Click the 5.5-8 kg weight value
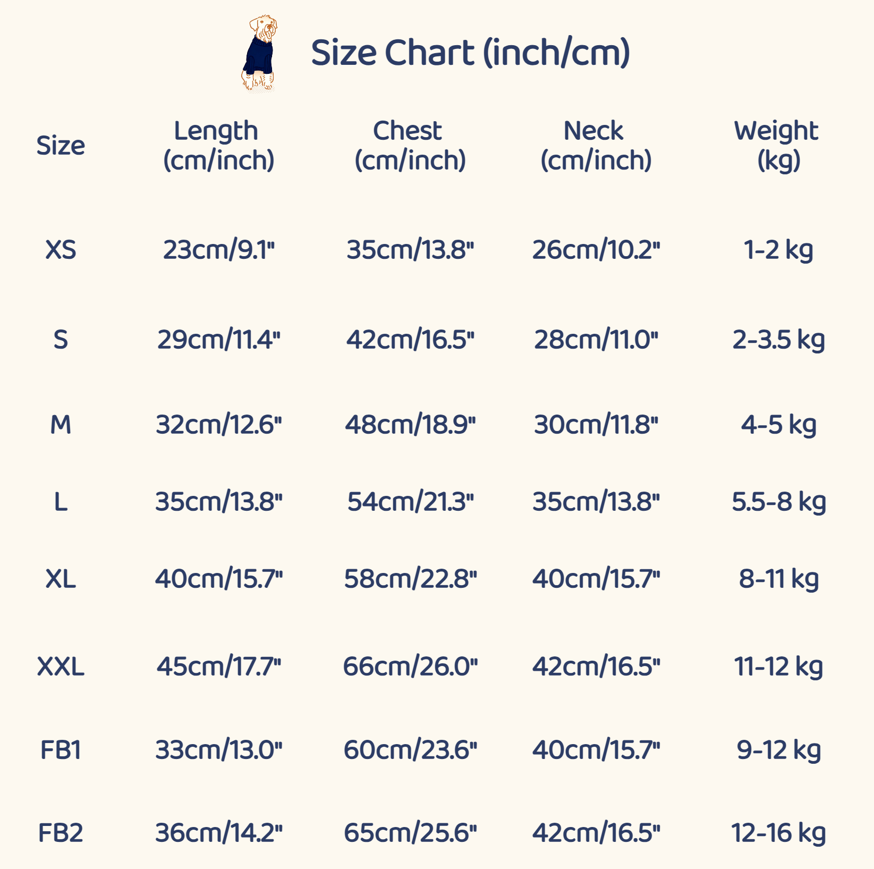The width and height of the screenshot is (874, 869). coord(778,502)
